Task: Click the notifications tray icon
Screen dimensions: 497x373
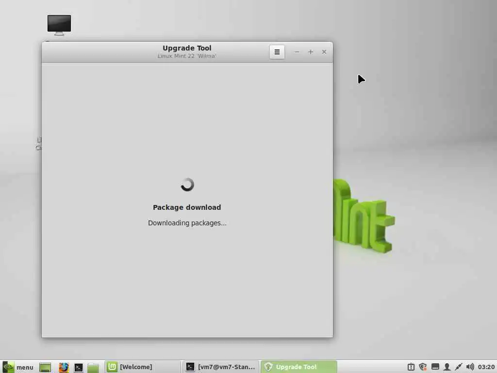Action: click(411, 367)
